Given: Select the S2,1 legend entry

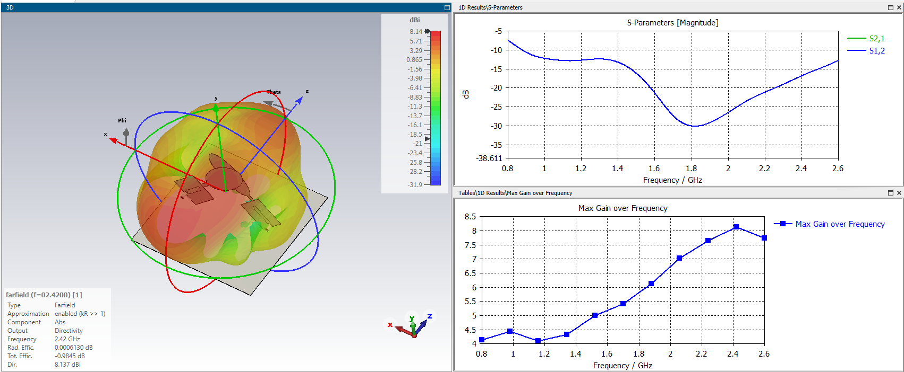Looking at the screenshot, I should click(x=876, y=39).
